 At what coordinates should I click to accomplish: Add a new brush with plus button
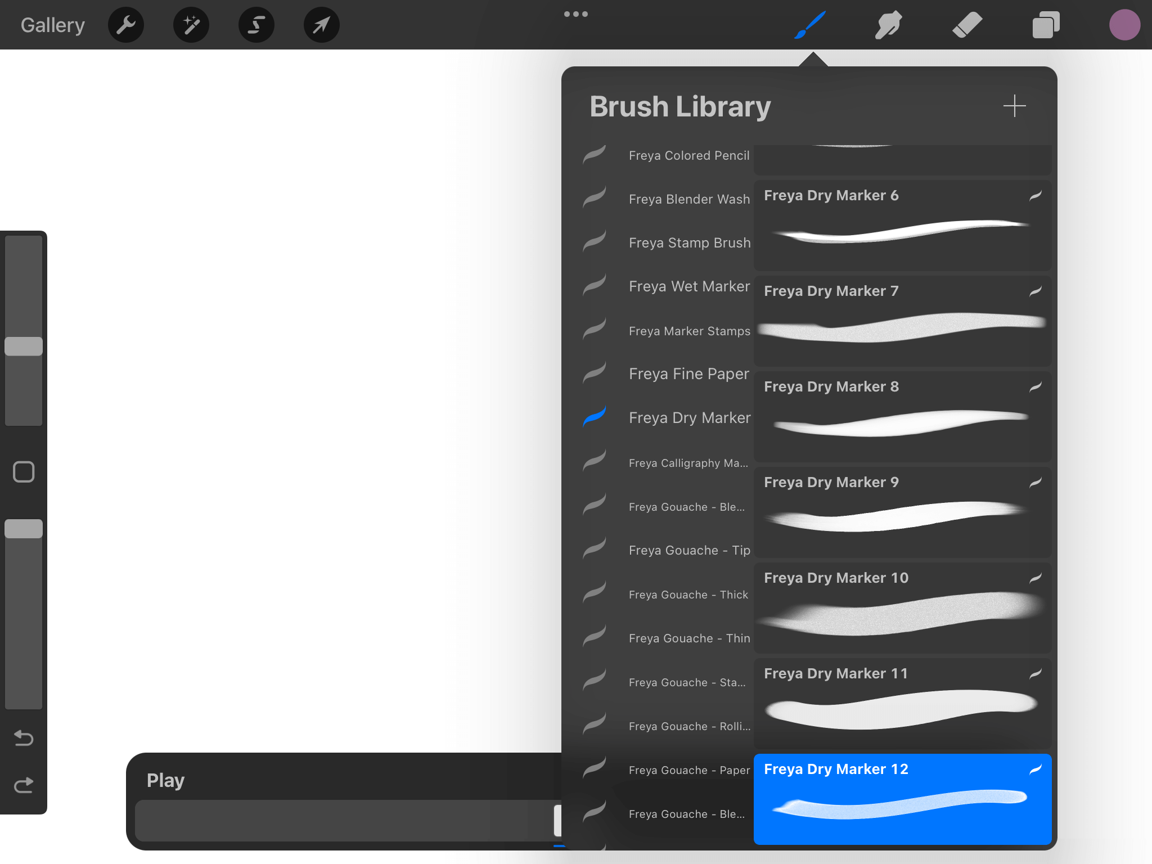click(x=1014, y=106)
